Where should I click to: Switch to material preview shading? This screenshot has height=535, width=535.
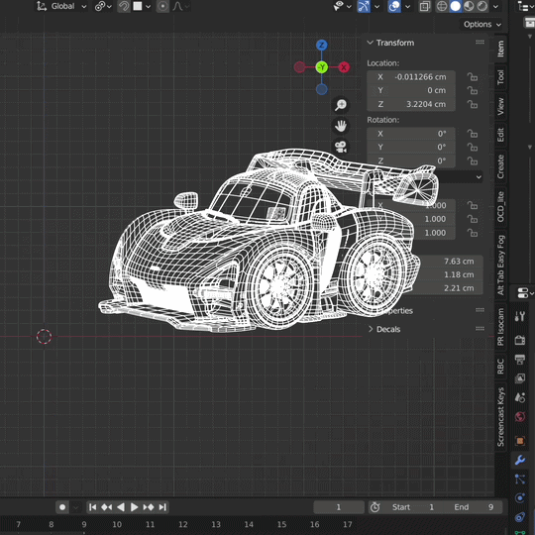[469, 6]
